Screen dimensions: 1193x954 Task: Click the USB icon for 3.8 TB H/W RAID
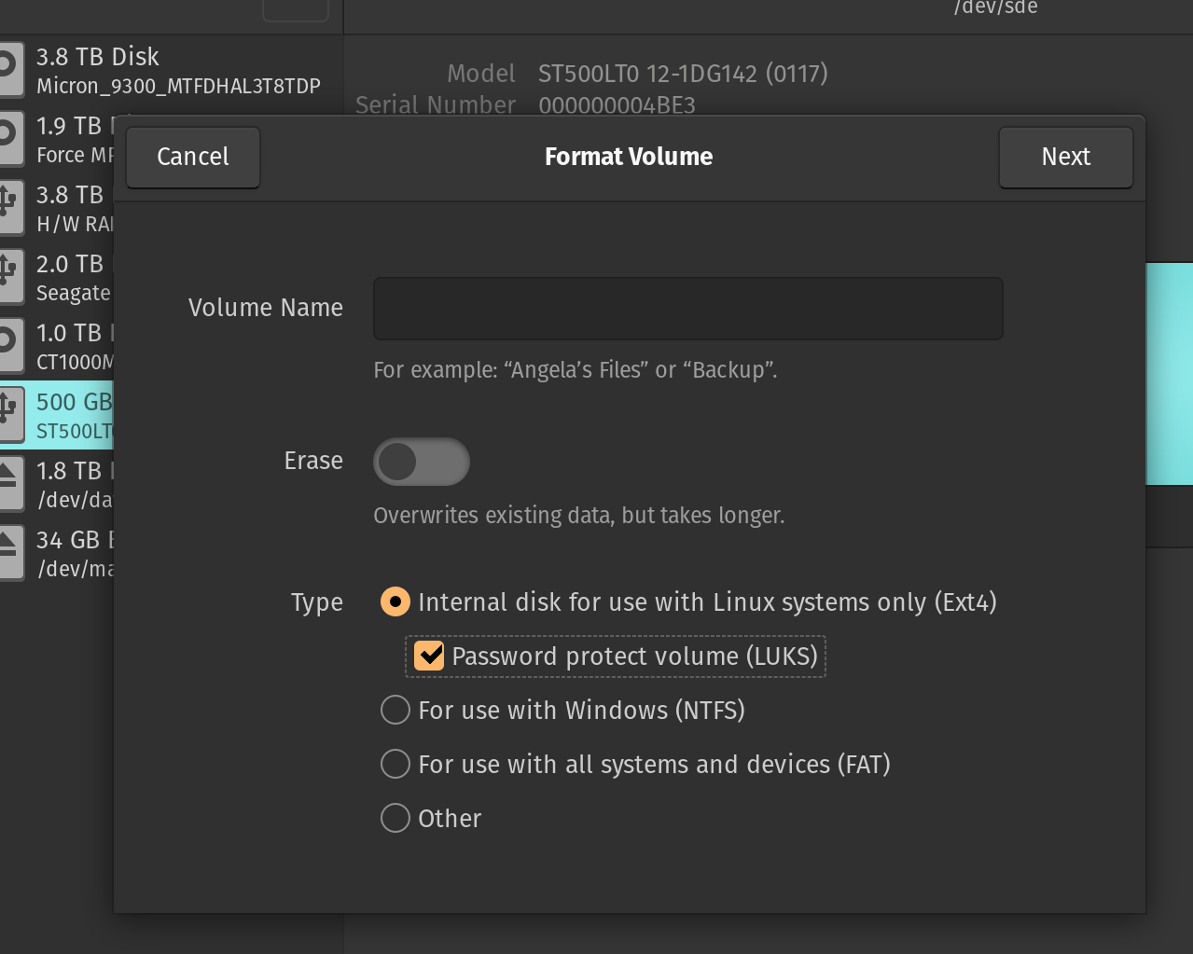click(9, 207)
